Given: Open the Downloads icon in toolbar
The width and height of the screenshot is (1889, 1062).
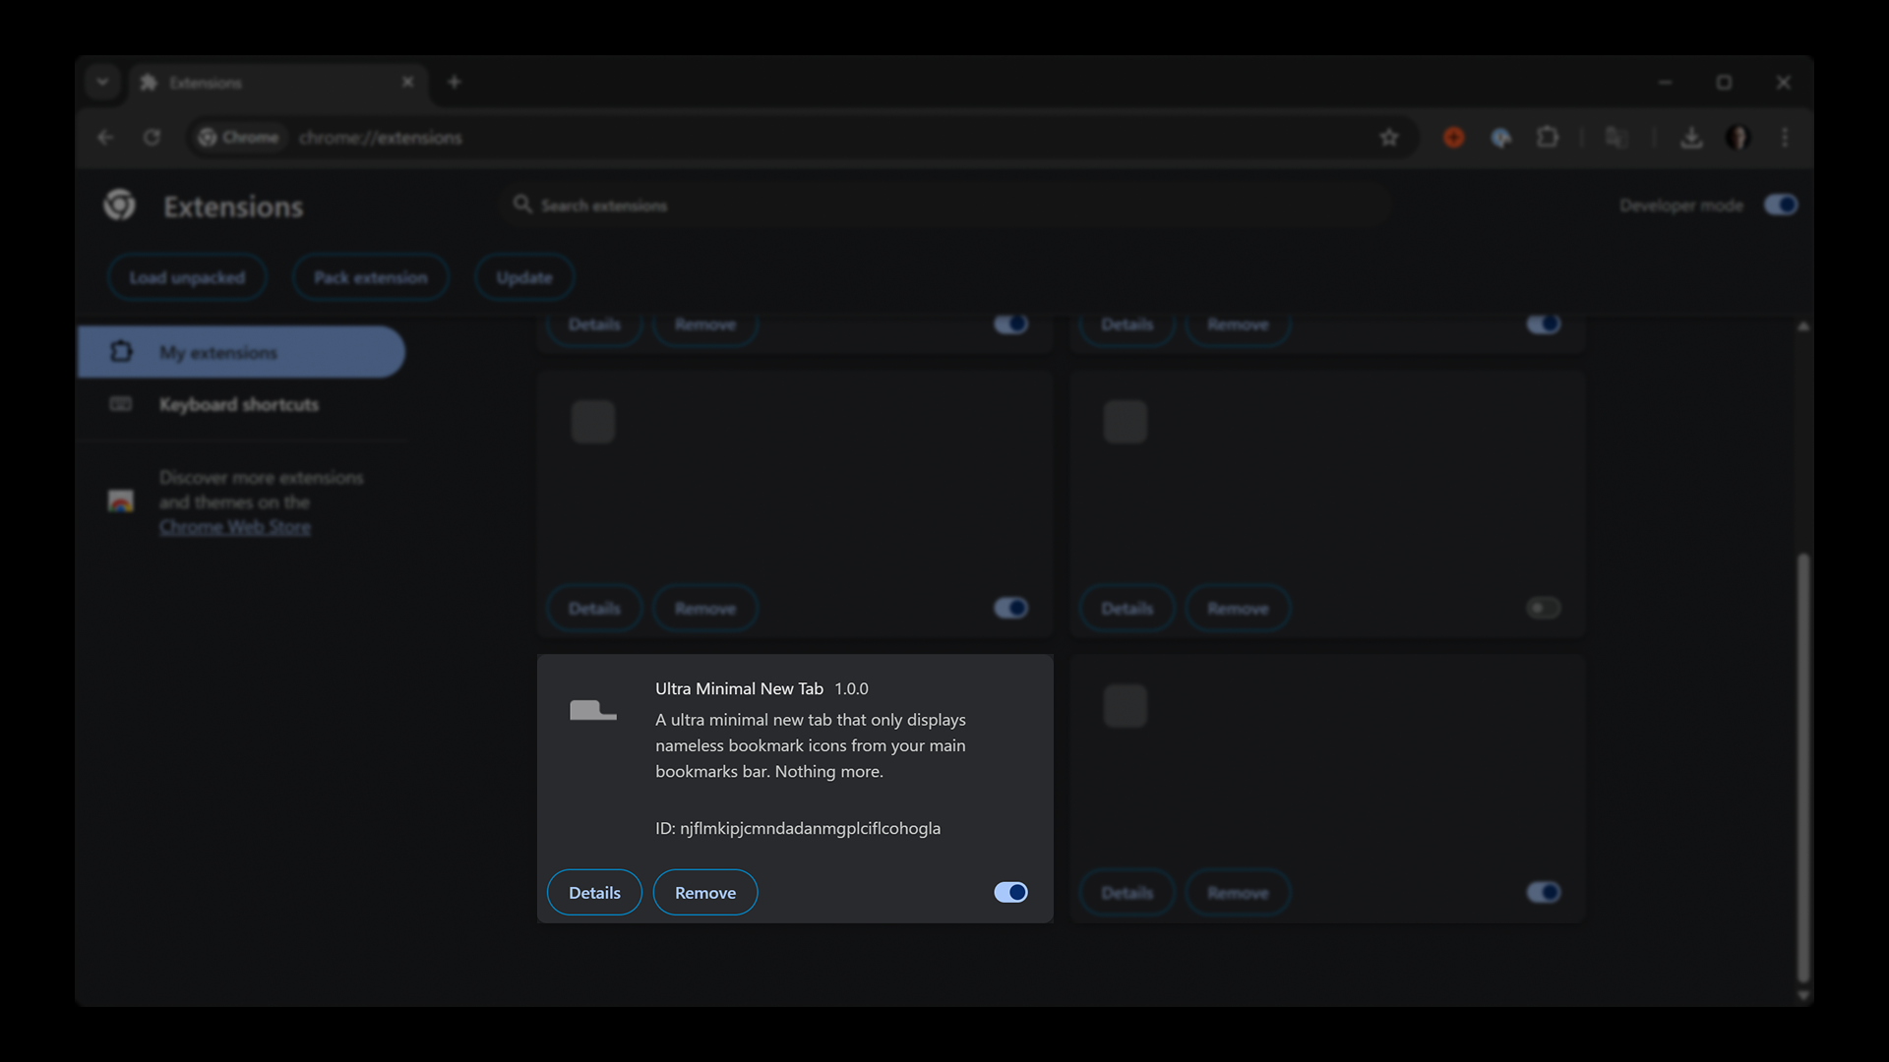Looking at the screenshot, I should 1691,138.
